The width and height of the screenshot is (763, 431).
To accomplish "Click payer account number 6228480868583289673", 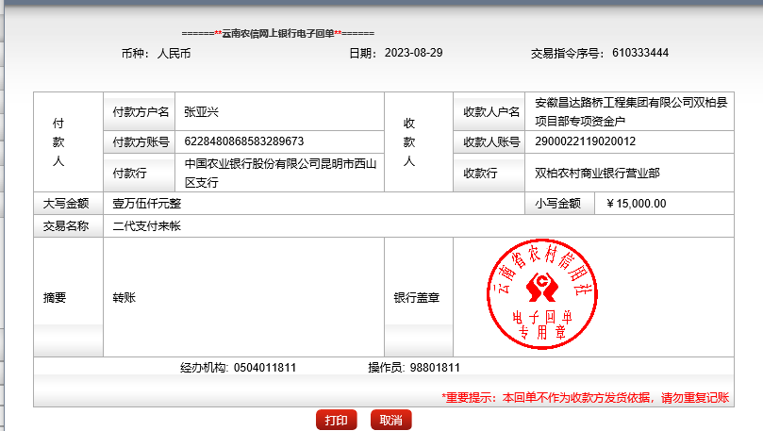I will pyautogui.click(x=244, y=141).
